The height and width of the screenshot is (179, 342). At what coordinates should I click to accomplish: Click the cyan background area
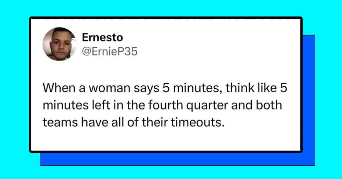point(171,9)
